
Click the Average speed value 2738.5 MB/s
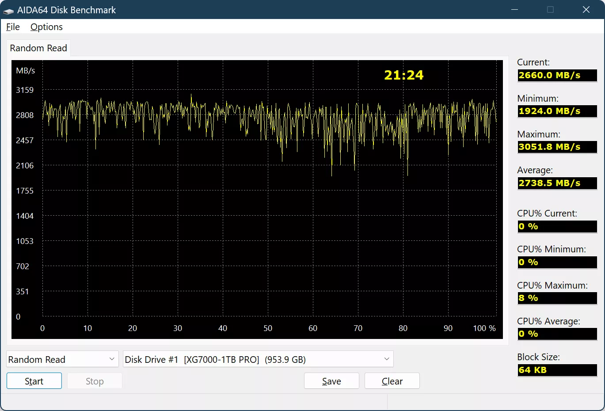click(557, 183)
